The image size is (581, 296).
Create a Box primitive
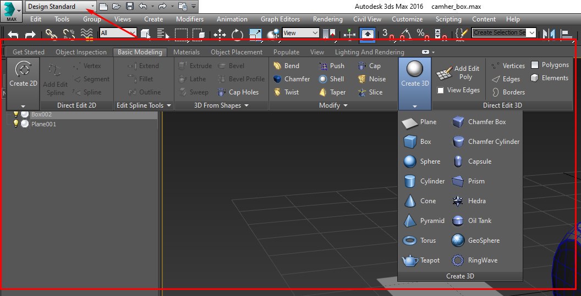(417, 142)
